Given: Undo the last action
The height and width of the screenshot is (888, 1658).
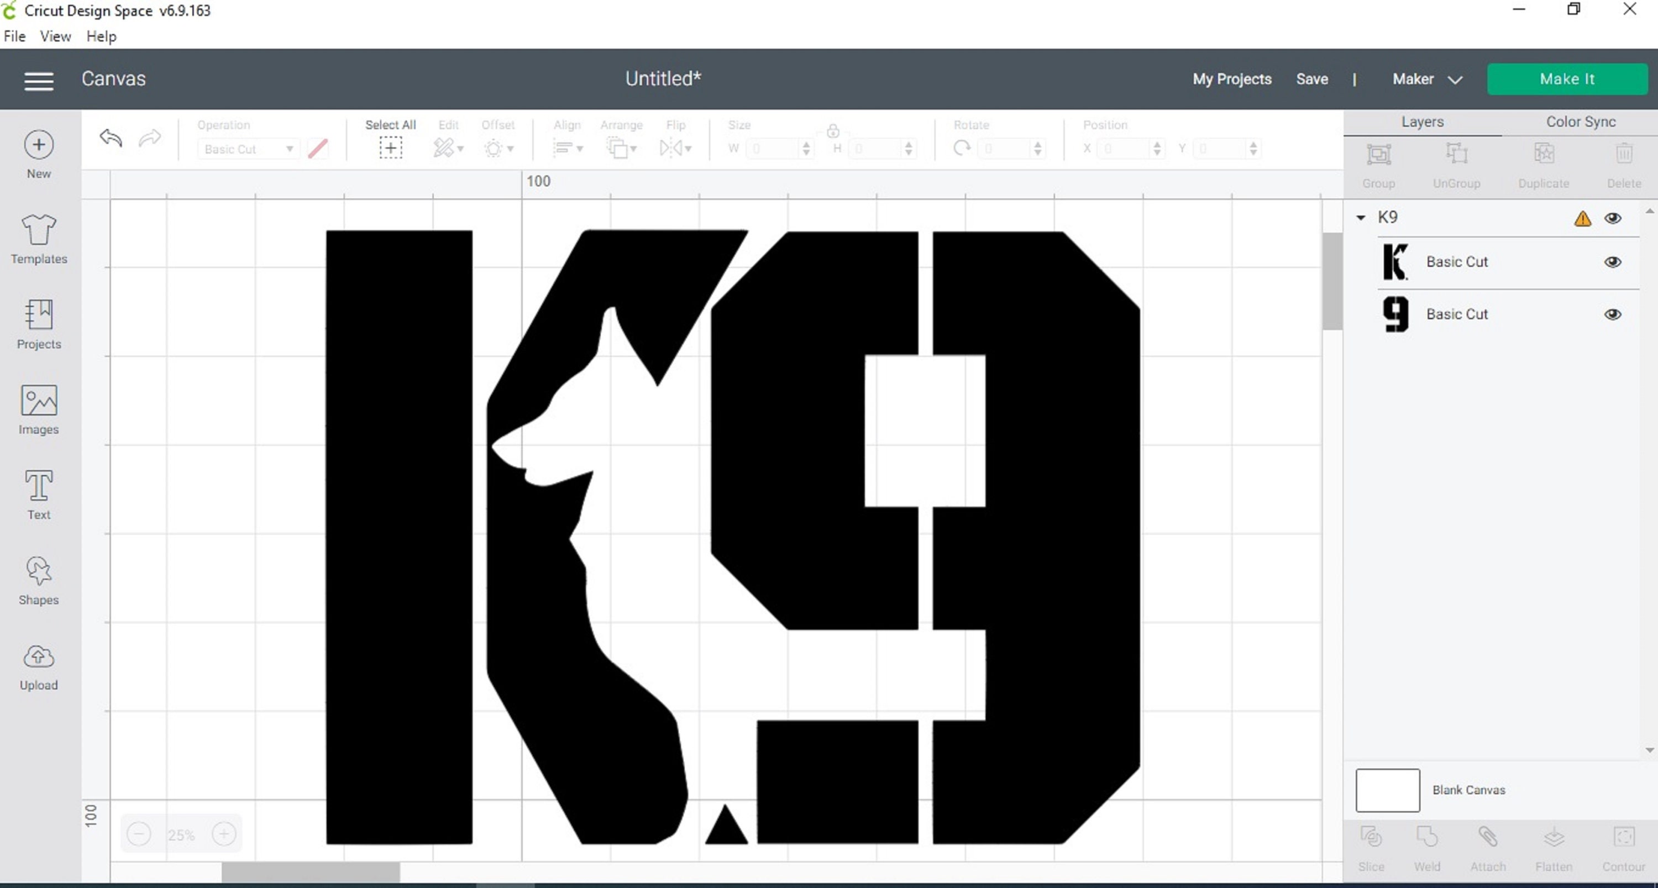Looking at the screenshot, I should click(x=110, y=138).
